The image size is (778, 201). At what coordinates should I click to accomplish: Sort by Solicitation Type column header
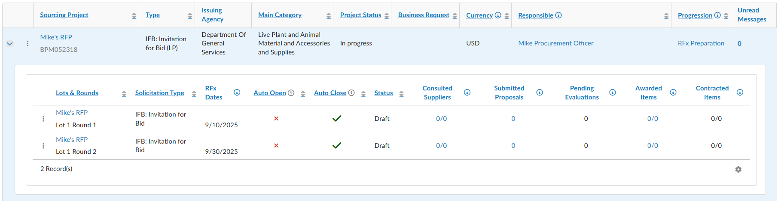point(159,93)
